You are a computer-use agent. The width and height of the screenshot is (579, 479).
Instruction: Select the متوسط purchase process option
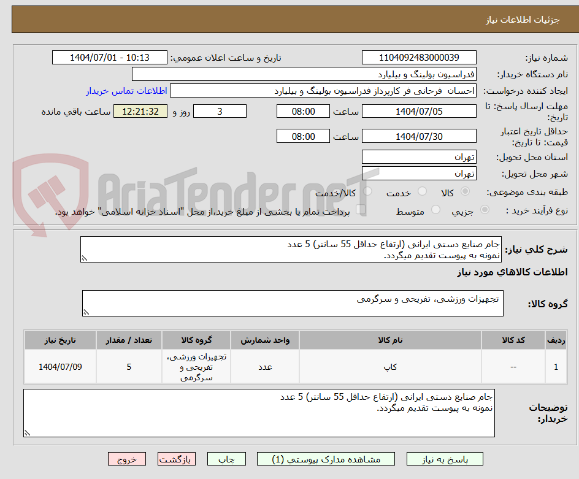(436, 209)
